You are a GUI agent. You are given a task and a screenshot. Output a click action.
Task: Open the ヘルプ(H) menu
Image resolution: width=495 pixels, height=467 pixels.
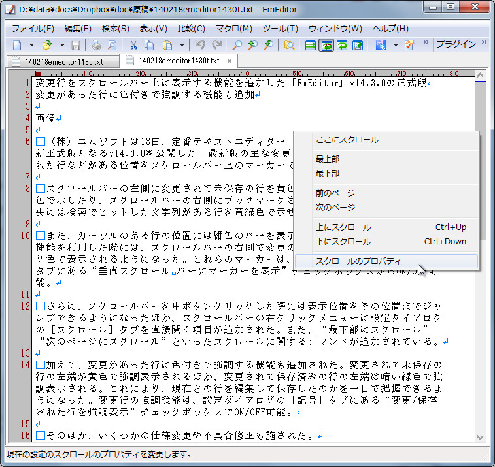pyautogui.click(x=390, y=29)
